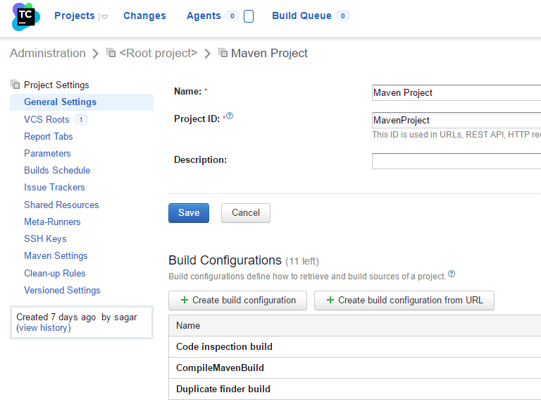Click Create build configuration from URL
The image size is (541, 400).
coord(404,301)
